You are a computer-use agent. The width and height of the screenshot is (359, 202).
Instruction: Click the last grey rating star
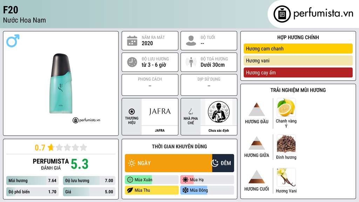[x=83, y=147]
